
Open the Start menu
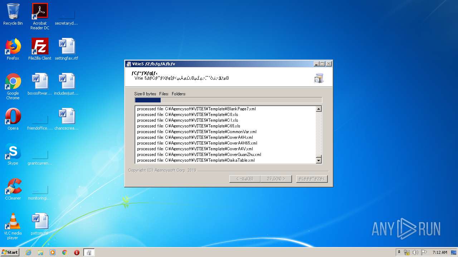10,252
